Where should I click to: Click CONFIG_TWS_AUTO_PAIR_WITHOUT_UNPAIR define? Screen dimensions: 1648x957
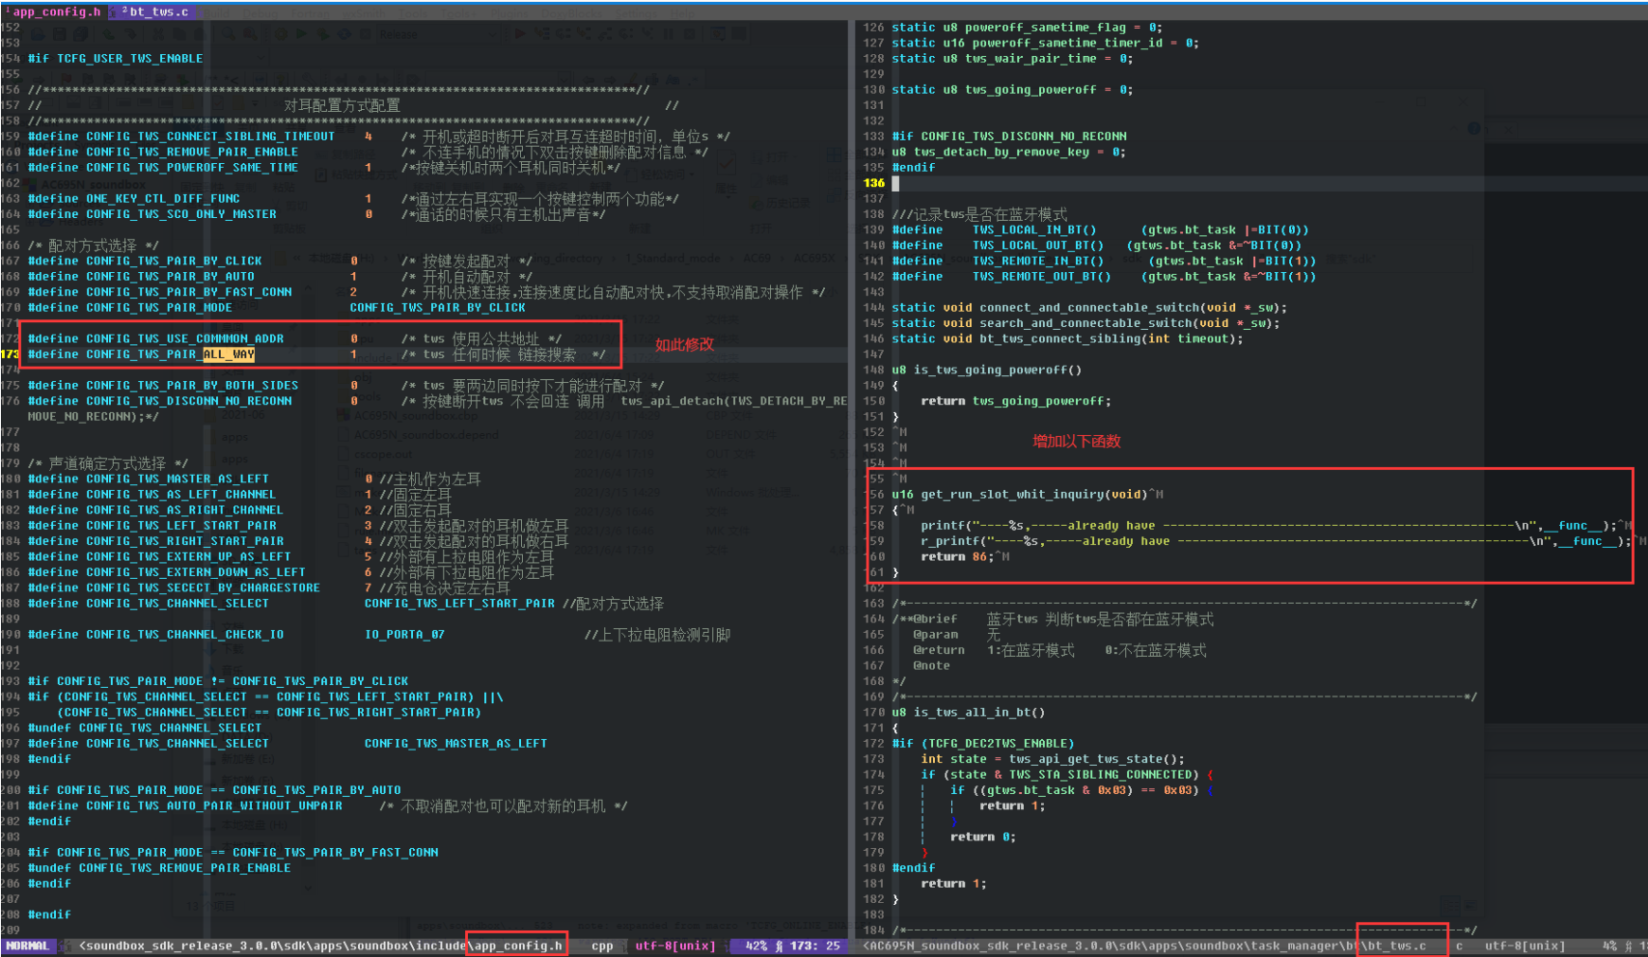[x=214, y=807]
